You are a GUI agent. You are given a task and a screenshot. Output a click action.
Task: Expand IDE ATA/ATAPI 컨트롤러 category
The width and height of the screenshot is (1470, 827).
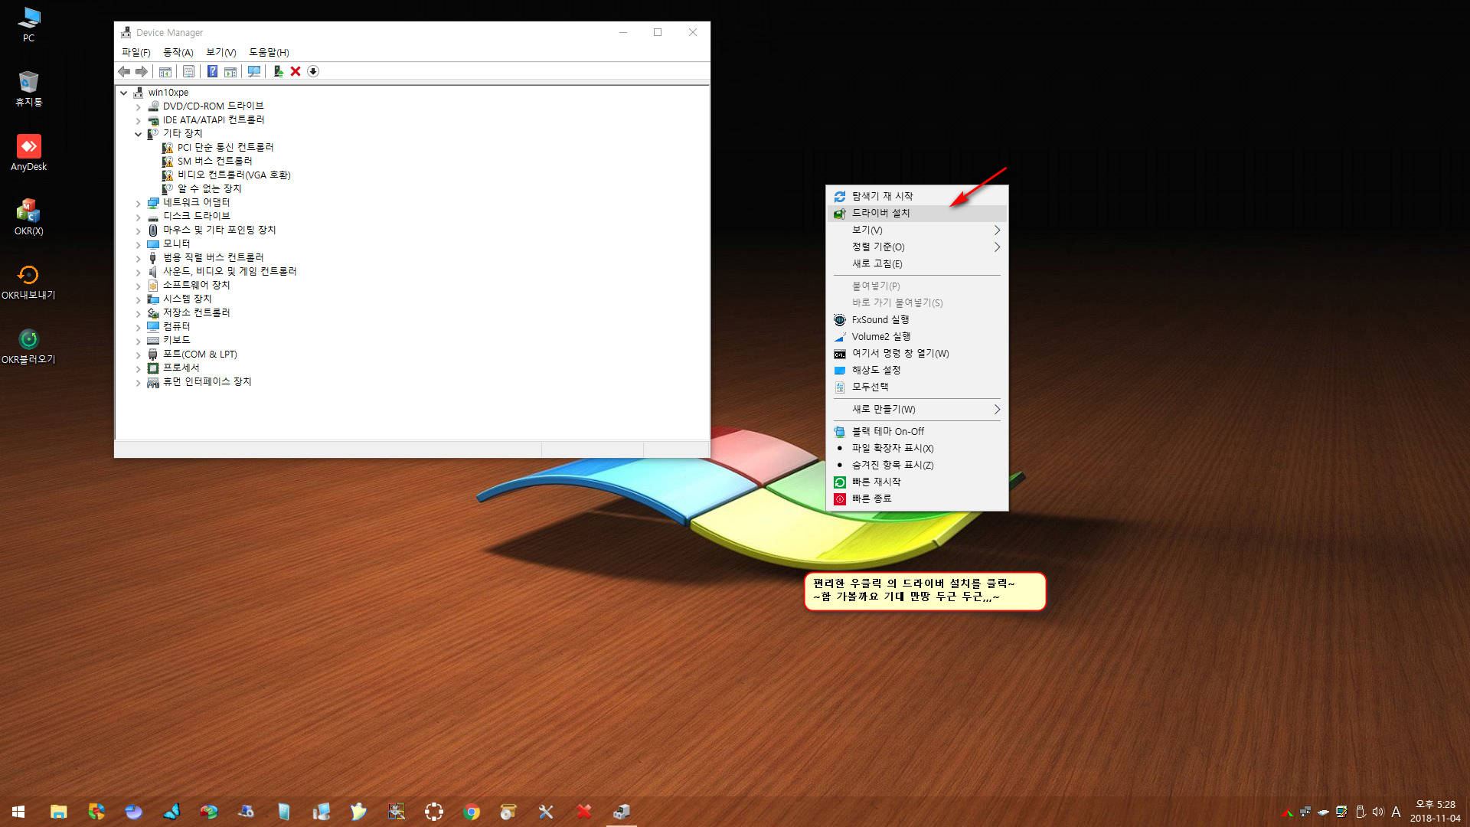[x=139, y=121]
